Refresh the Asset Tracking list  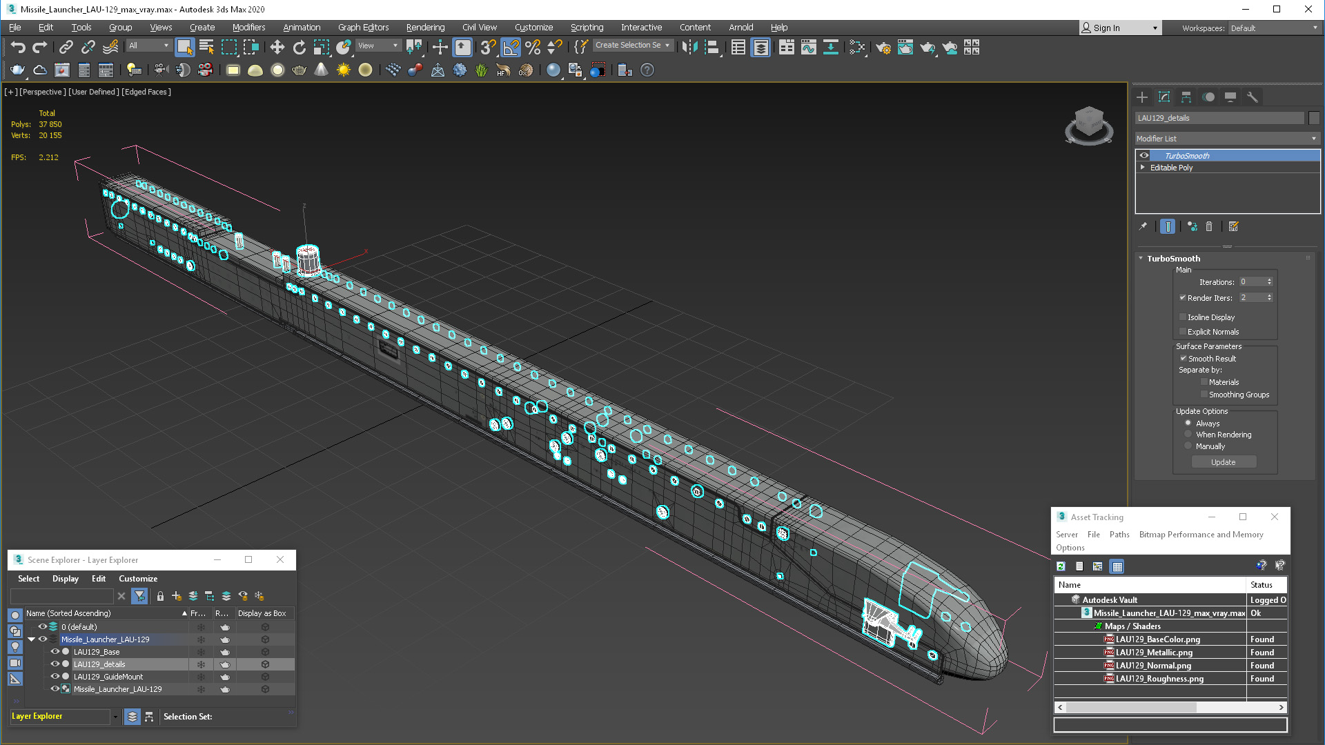[1061, 566]
